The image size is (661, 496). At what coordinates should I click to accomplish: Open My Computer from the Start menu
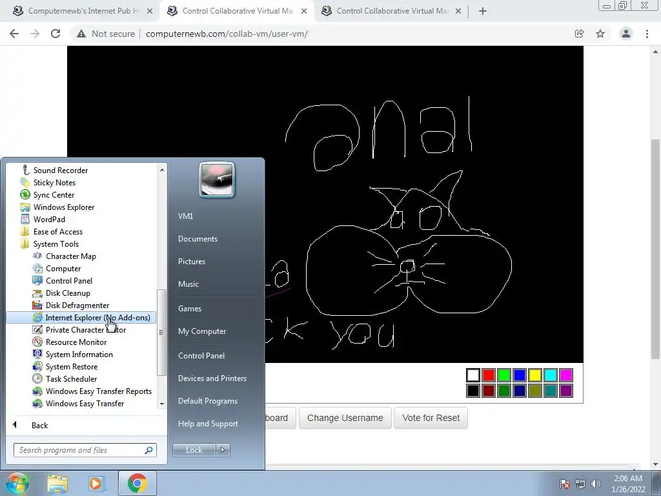202,331
